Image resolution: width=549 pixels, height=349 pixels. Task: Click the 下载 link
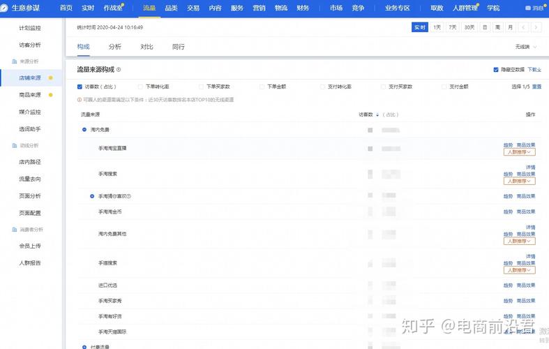534,70
